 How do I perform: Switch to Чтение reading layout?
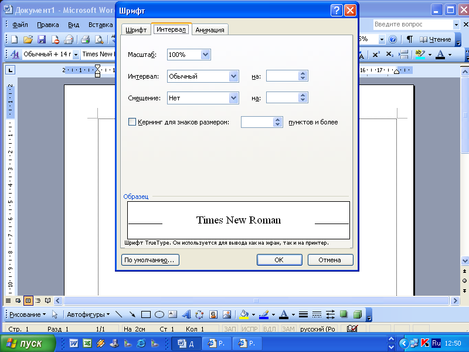(x=435, y=39)
